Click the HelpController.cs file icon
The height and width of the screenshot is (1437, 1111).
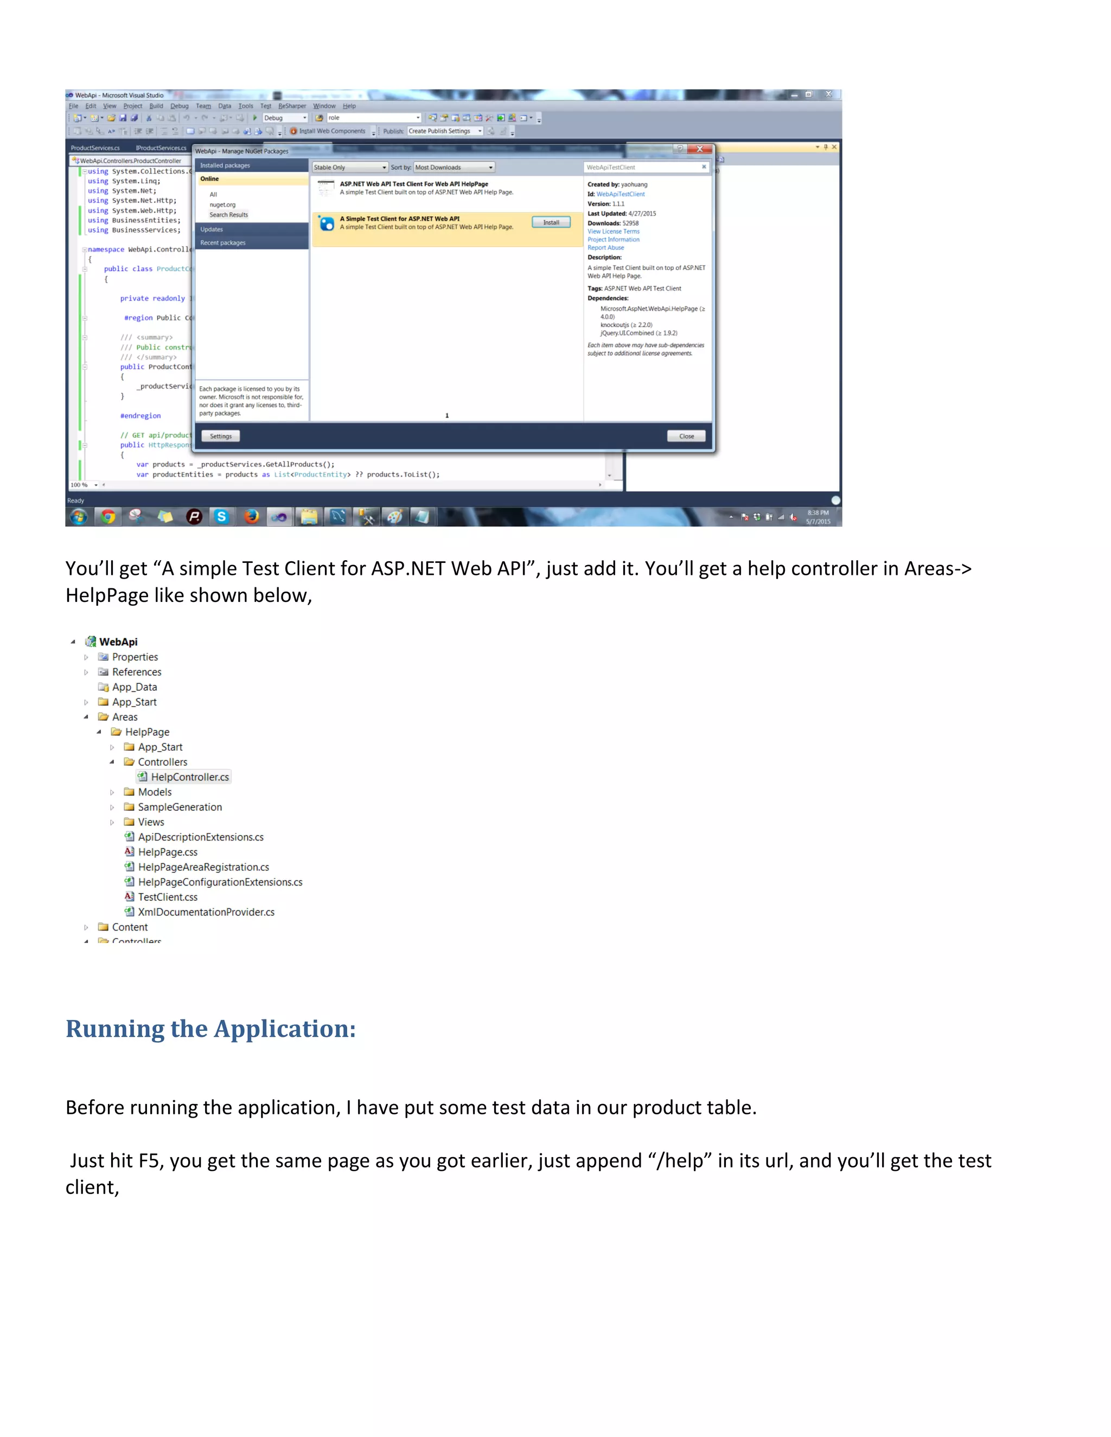(x=142, y=777)
